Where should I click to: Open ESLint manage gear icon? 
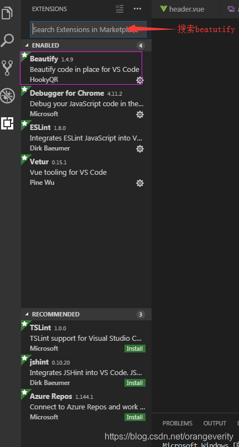140,148
